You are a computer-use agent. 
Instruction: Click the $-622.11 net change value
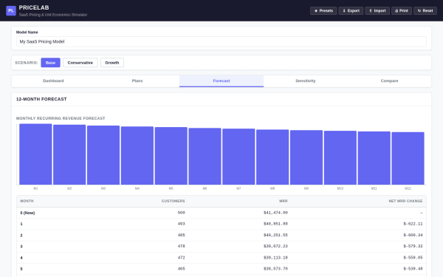[413, 224]
